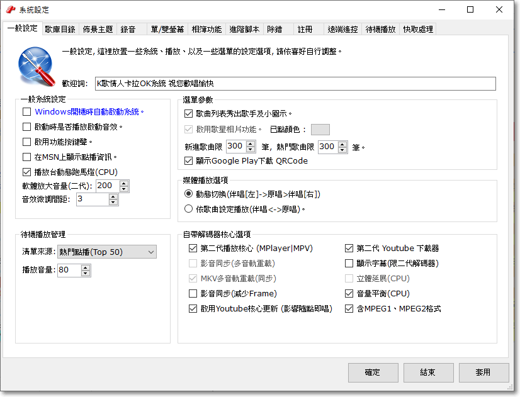Enable Windows開機時自動啟動系統 checkbox
Screen dimensions: 520x397
pos(26,112)
